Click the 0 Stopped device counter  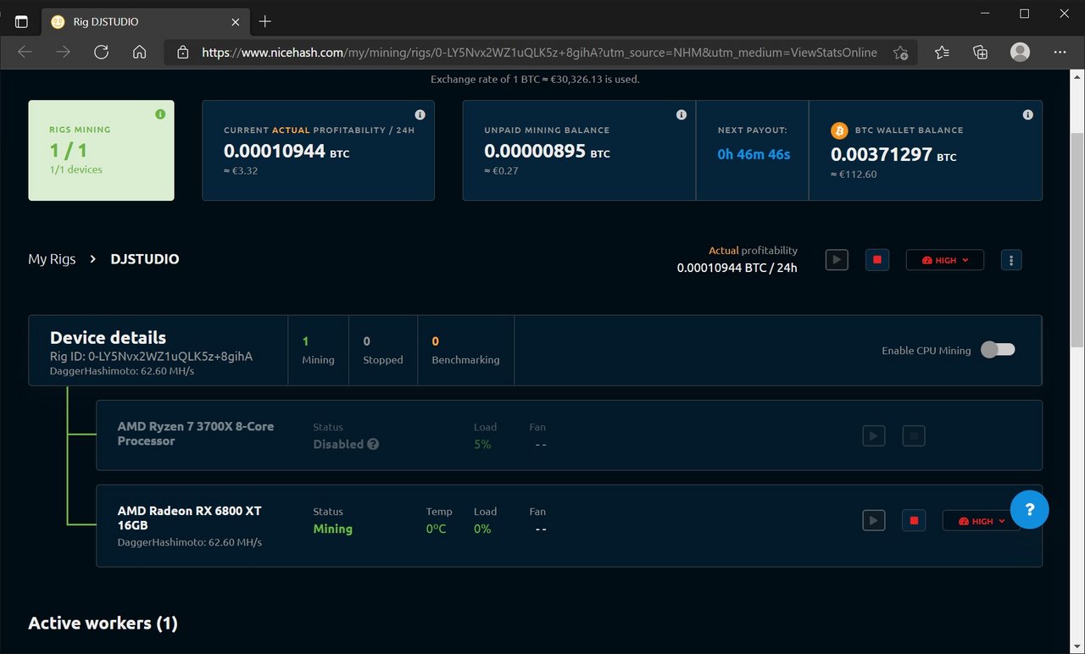pyautogui.click(x=383, y=350)
